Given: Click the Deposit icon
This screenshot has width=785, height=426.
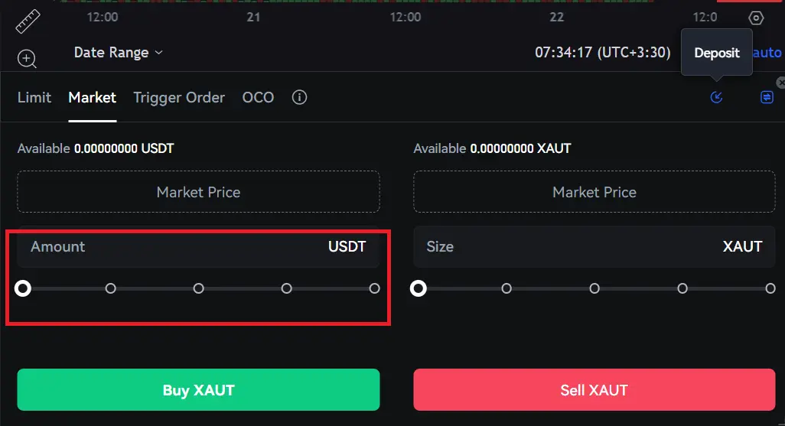Looking at the screenshot, I should point(716,97).
